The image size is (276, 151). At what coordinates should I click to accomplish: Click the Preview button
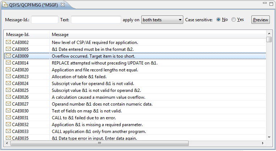pos(260,20)
